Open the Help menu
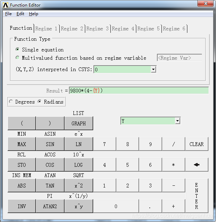Image resolution: width=216 pixels, height=222 pixels. pos(33,14)
